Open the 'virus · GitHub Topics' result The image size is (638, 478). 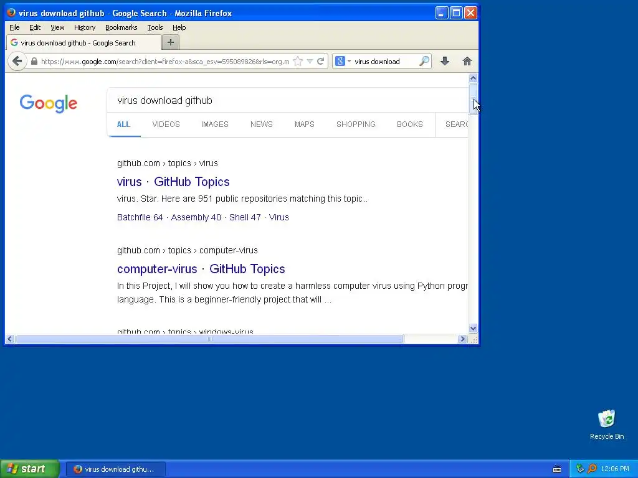(173, 182)
